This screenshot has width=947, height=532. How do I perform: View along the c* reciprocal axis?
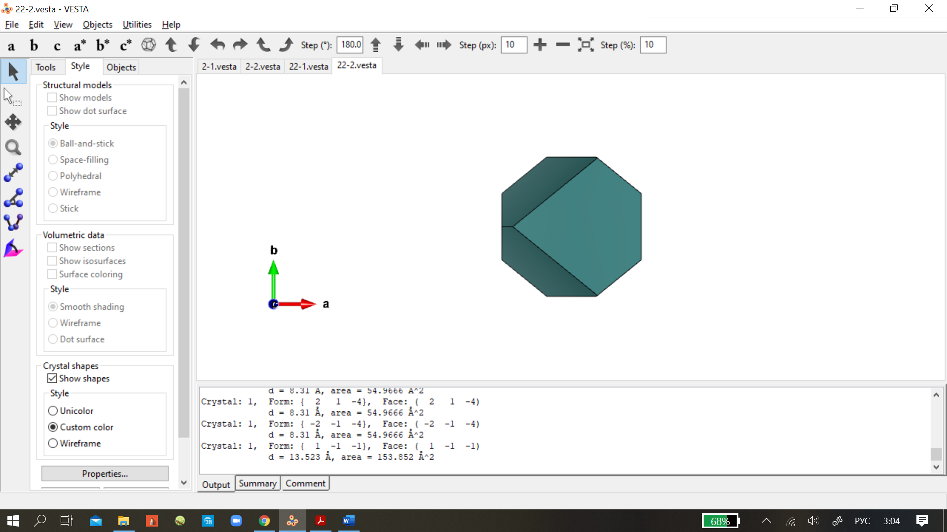click(x=126, y=45)
